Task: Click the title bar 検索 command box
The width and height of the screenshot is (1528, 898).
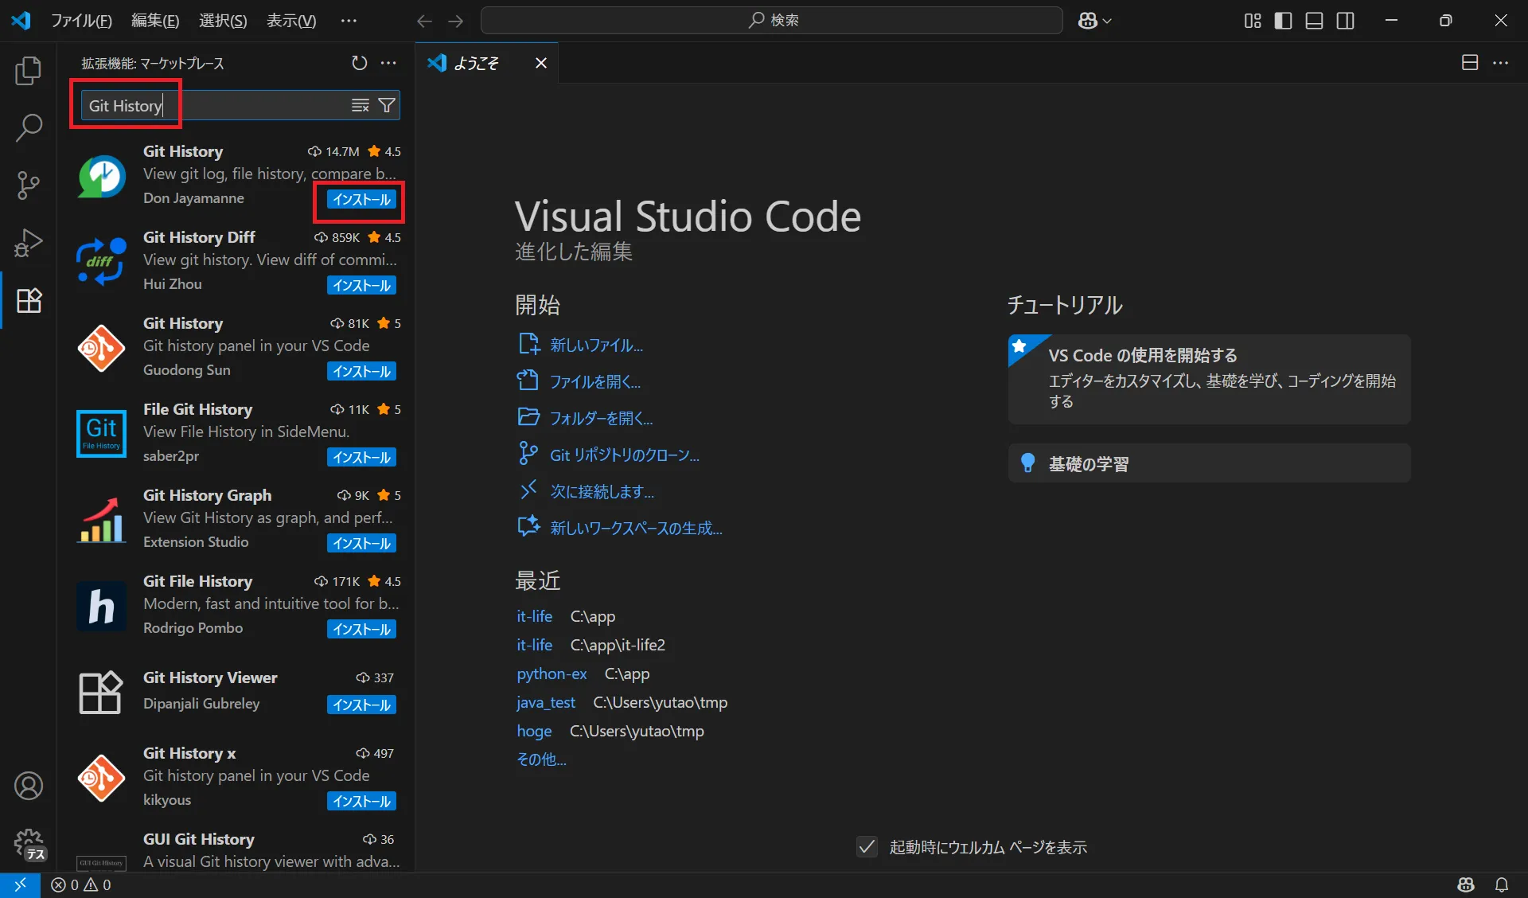Action: tap(772, 21)
